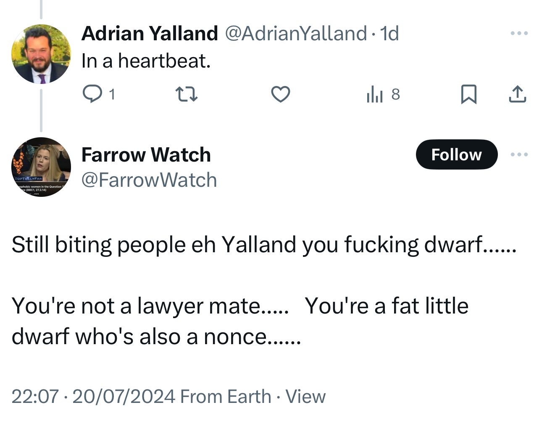The image size is (542, 426).
Task: Open Adrian Yalland's profile picture
Action: 41,54
